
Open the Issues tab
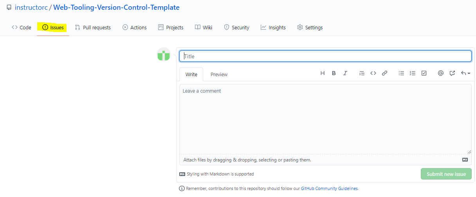tap(53, 27)
